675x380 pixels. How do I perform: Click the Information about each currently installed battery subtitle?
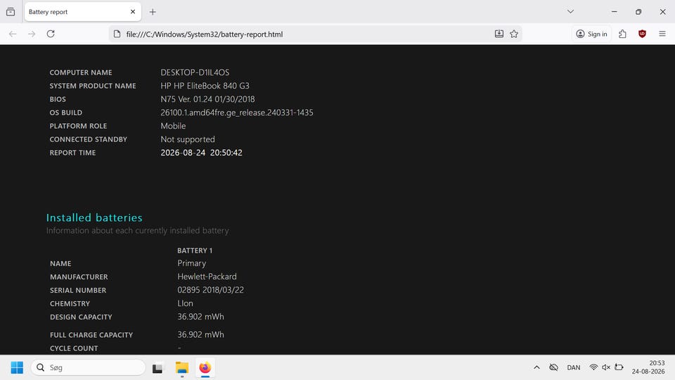tap(137, 231)
